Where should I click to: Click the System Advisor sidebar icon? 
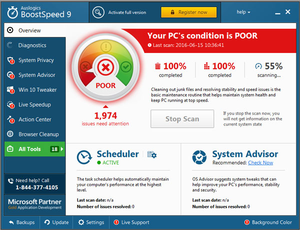pos(10,75)
